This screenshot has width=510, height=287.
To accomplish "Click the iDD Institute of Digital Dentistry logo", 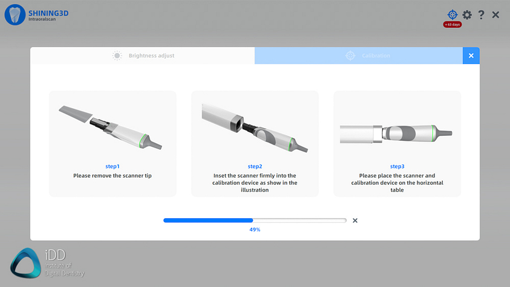I will (x=47, y=262).
